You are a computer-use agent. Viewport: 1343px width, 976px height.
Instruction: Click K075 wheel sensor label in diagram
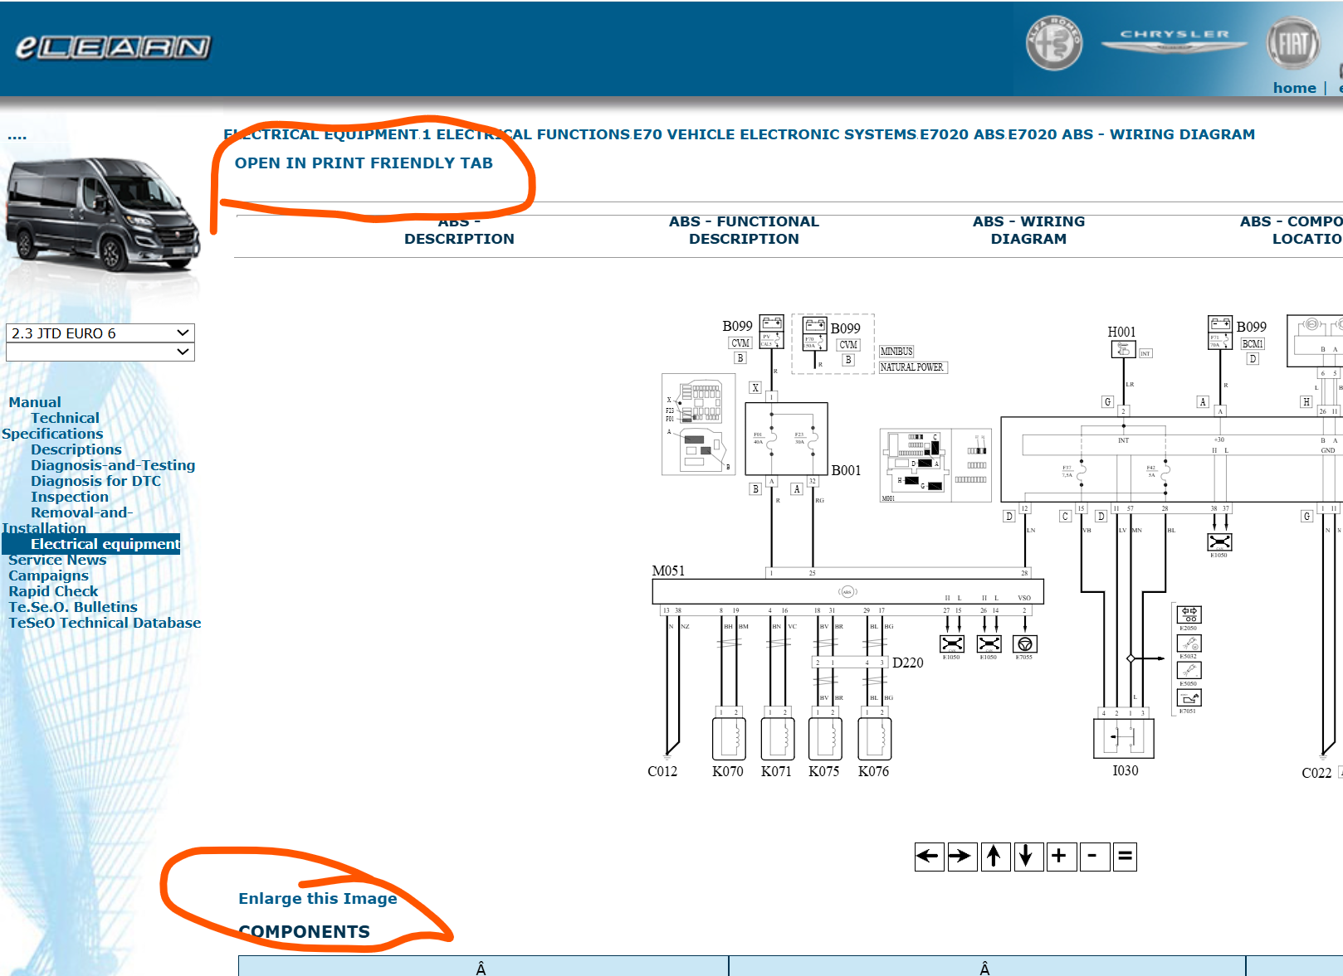824,771
